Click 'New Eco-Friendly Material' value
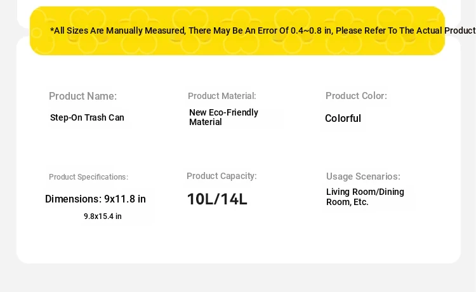 pos(224,117)
